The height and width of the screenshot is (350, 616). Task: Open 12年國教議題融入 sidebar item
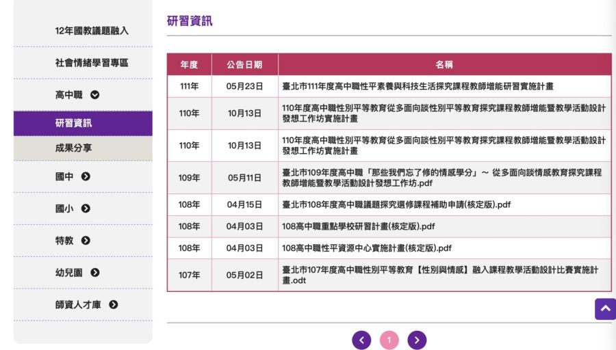click(92, 31)
